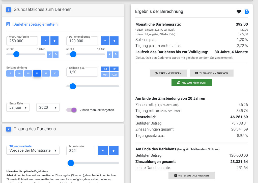Click the printer icon in results

pyautogui.click(x=247, y=12)
